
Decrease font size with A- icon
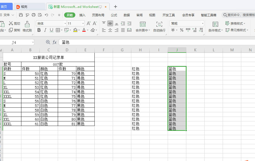(95, 23)
